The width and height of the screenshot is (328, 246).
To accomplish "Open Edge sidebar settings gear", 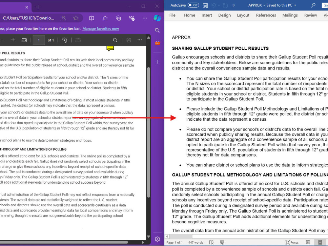I will coord(157,239).
